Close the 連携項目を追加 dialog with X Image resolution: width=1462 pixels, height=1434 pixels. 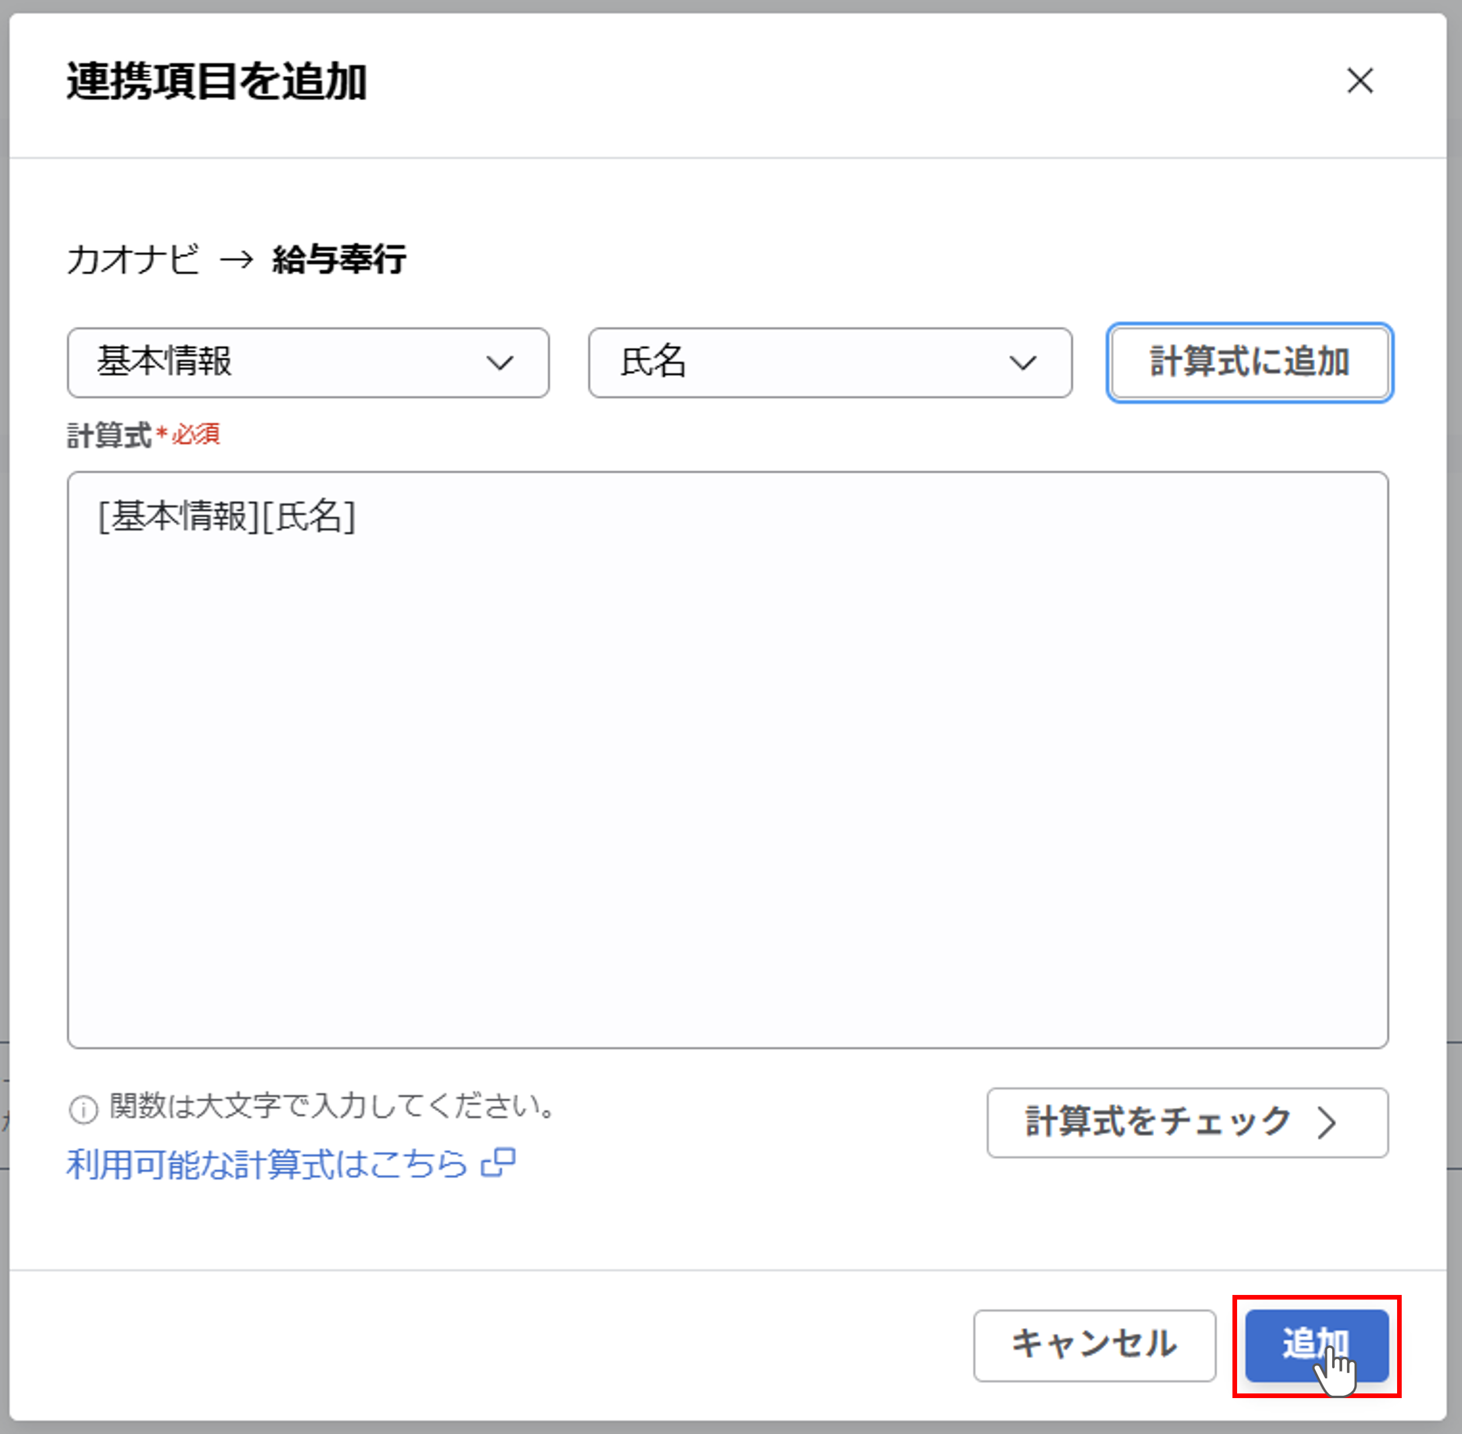[1360, 81]
